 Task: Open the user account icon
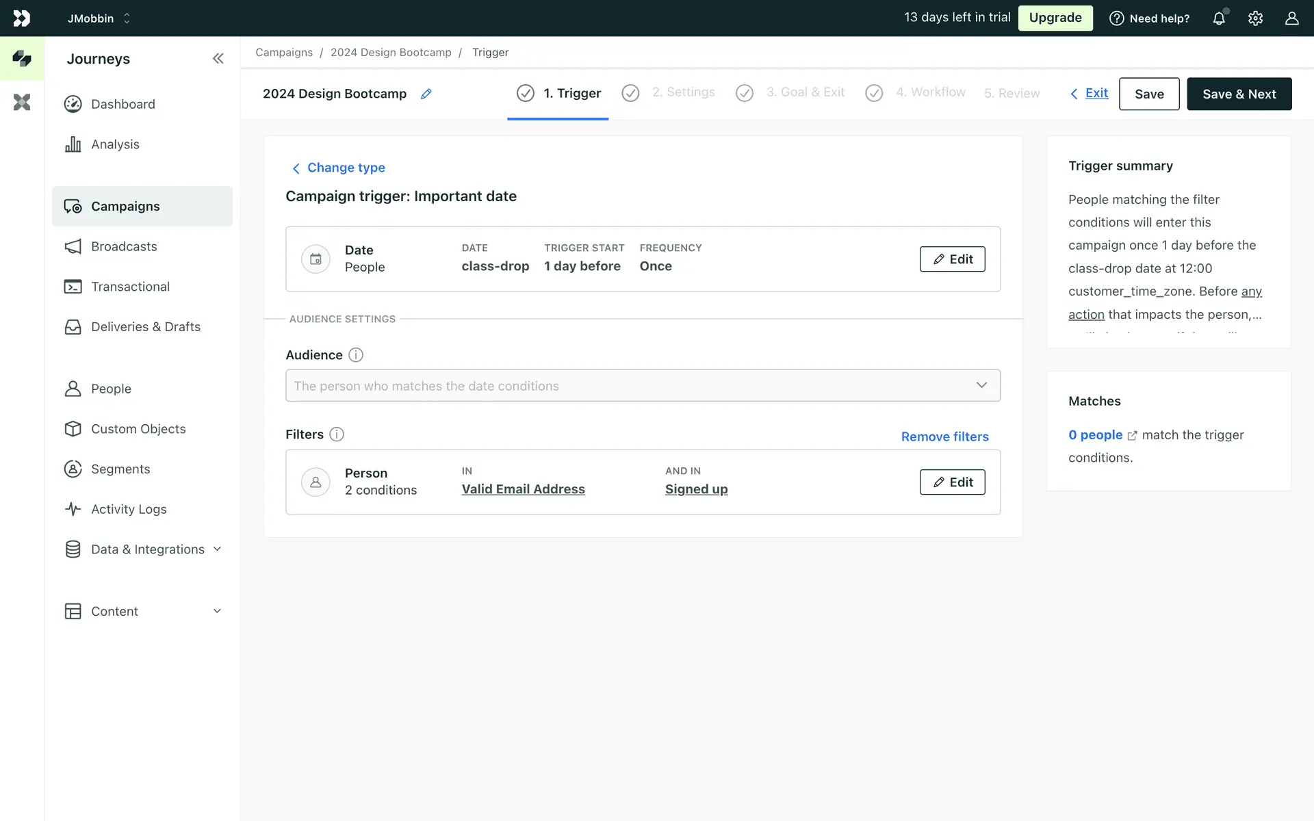tap(1291, 18)
